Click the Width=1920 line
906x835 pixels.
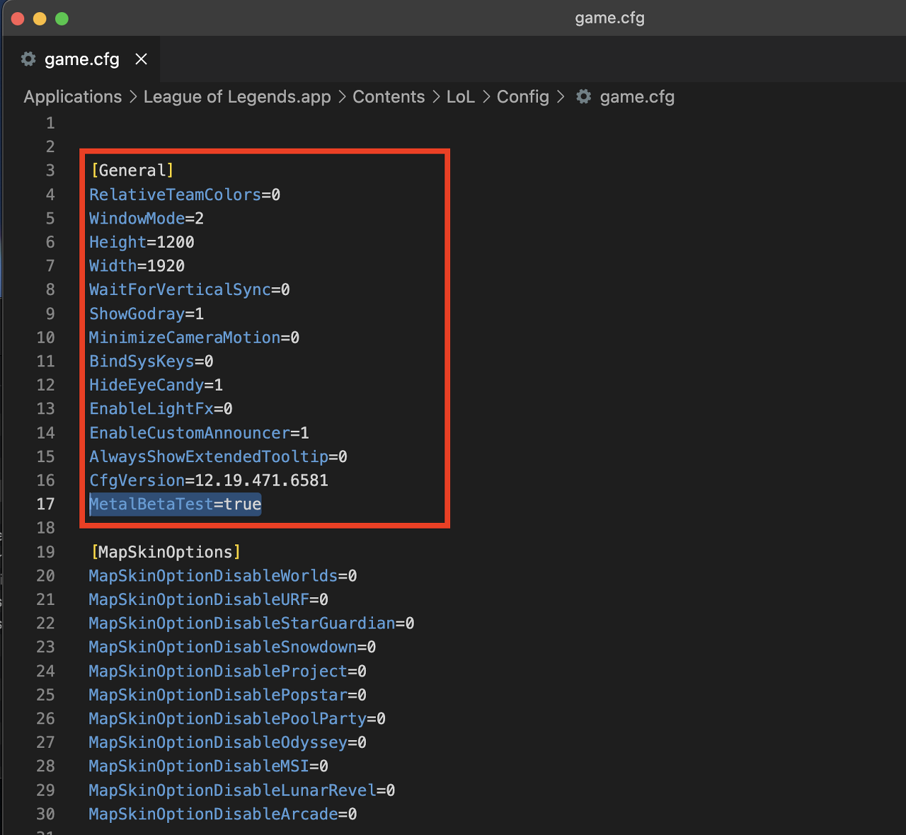[137, 266]
